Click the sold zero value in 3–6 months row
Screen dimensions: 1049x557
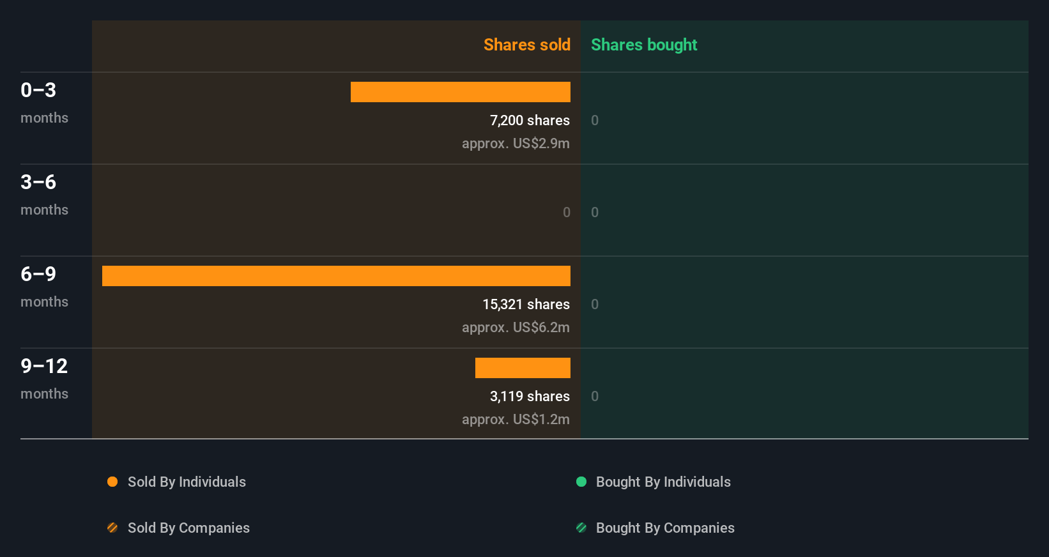[567, 212]
